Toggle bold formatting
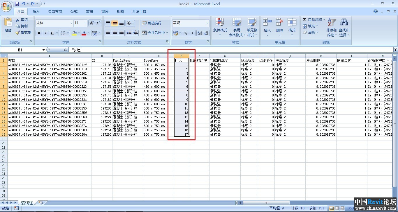398x212 pixels. click(39, 33)
